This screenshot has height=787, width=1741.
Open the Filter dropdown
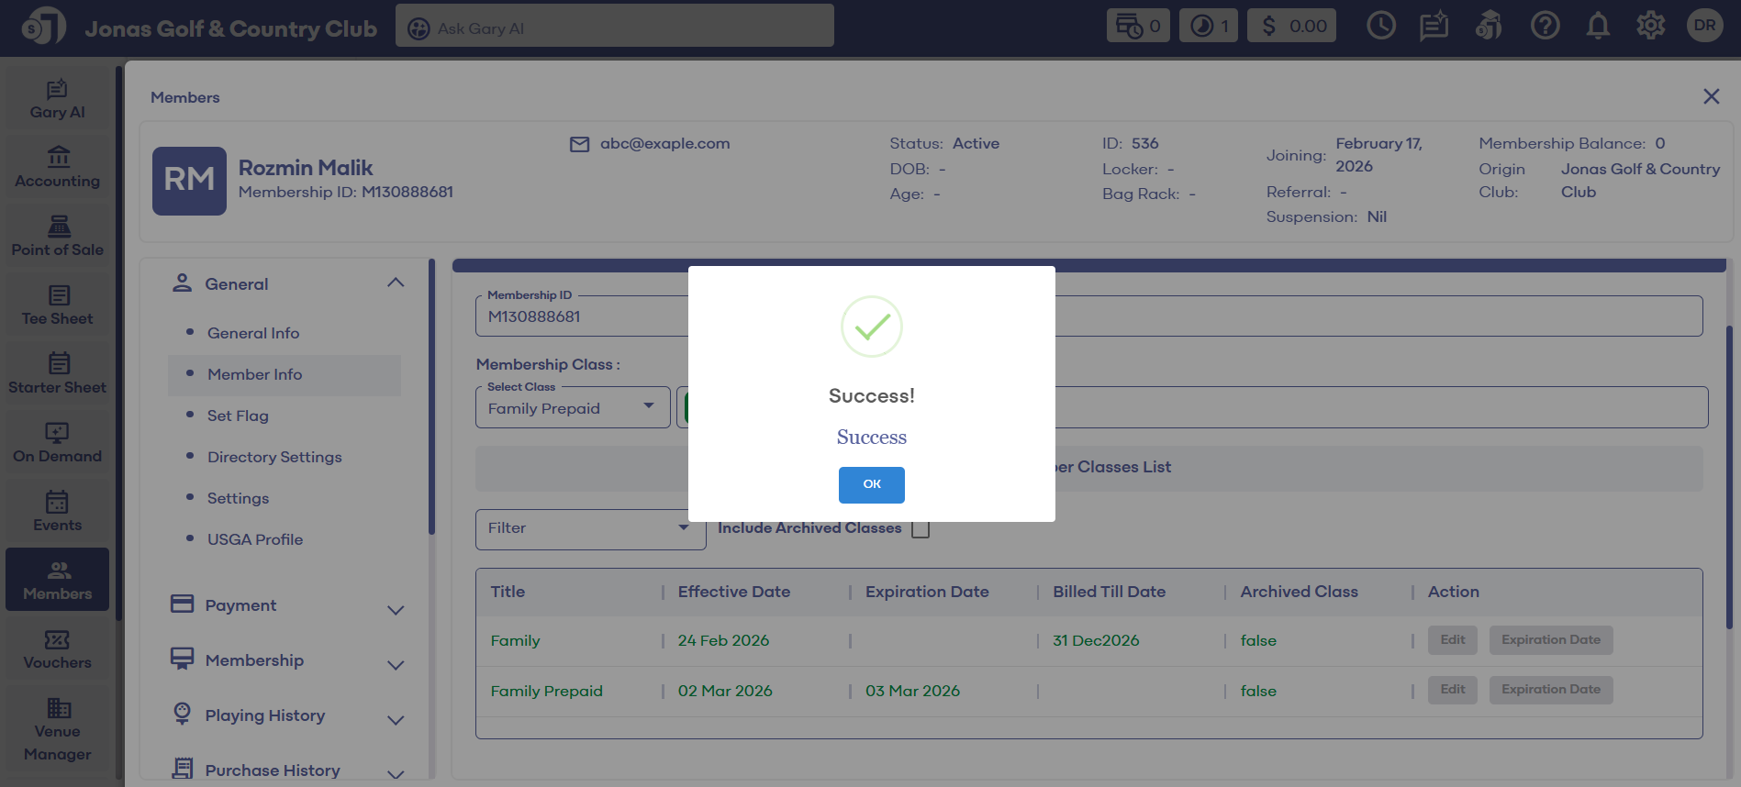[589, 528]
